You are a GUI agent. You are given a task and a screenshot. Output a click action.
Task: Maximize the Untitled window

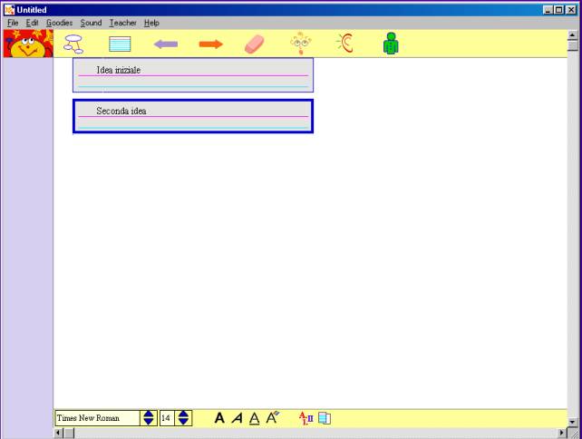[558, 10]
